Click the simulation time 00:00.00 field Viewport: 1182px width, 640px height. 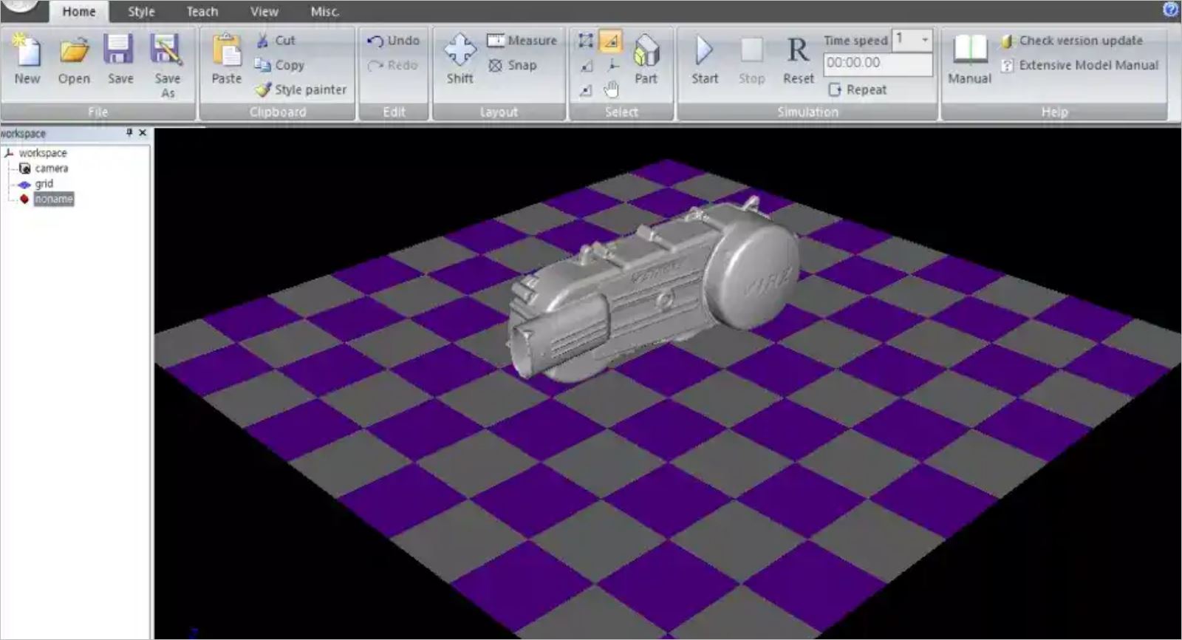click(x=878, y=64)
